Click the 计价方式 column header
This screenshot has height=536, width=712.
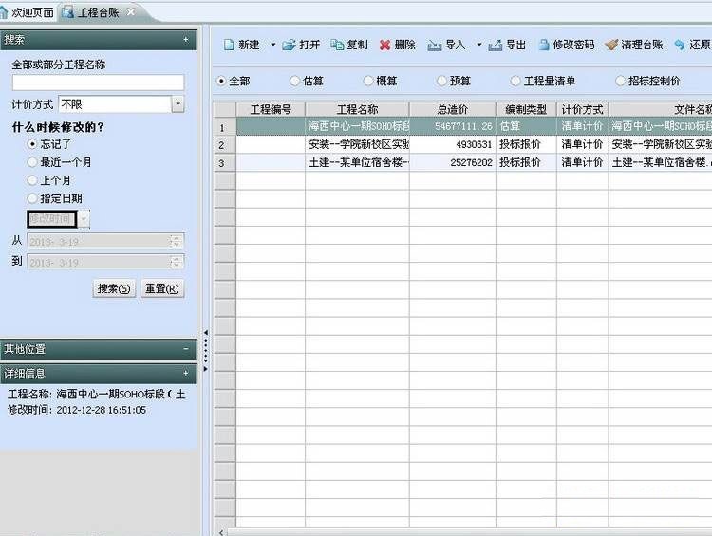tap(583, 109)
